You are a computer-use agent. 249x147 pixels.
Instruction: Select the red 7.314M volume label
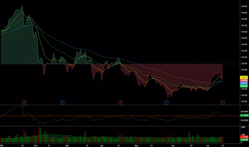244,137
